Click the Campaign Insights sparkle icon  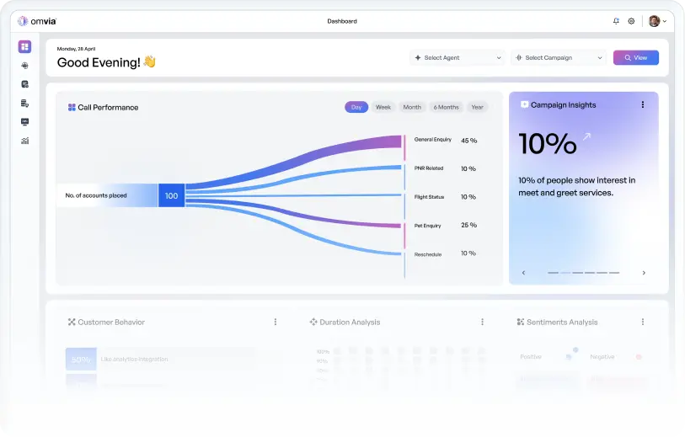coord(524,104)
